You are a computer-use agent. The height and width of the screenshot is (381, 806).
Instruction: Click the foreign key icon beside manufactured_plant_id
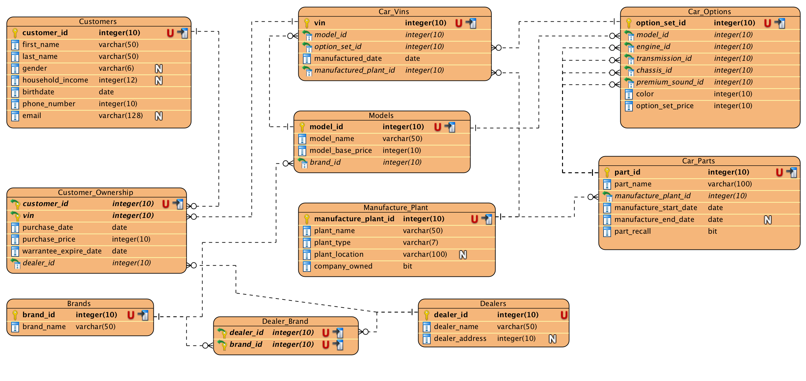pos(307,71)
